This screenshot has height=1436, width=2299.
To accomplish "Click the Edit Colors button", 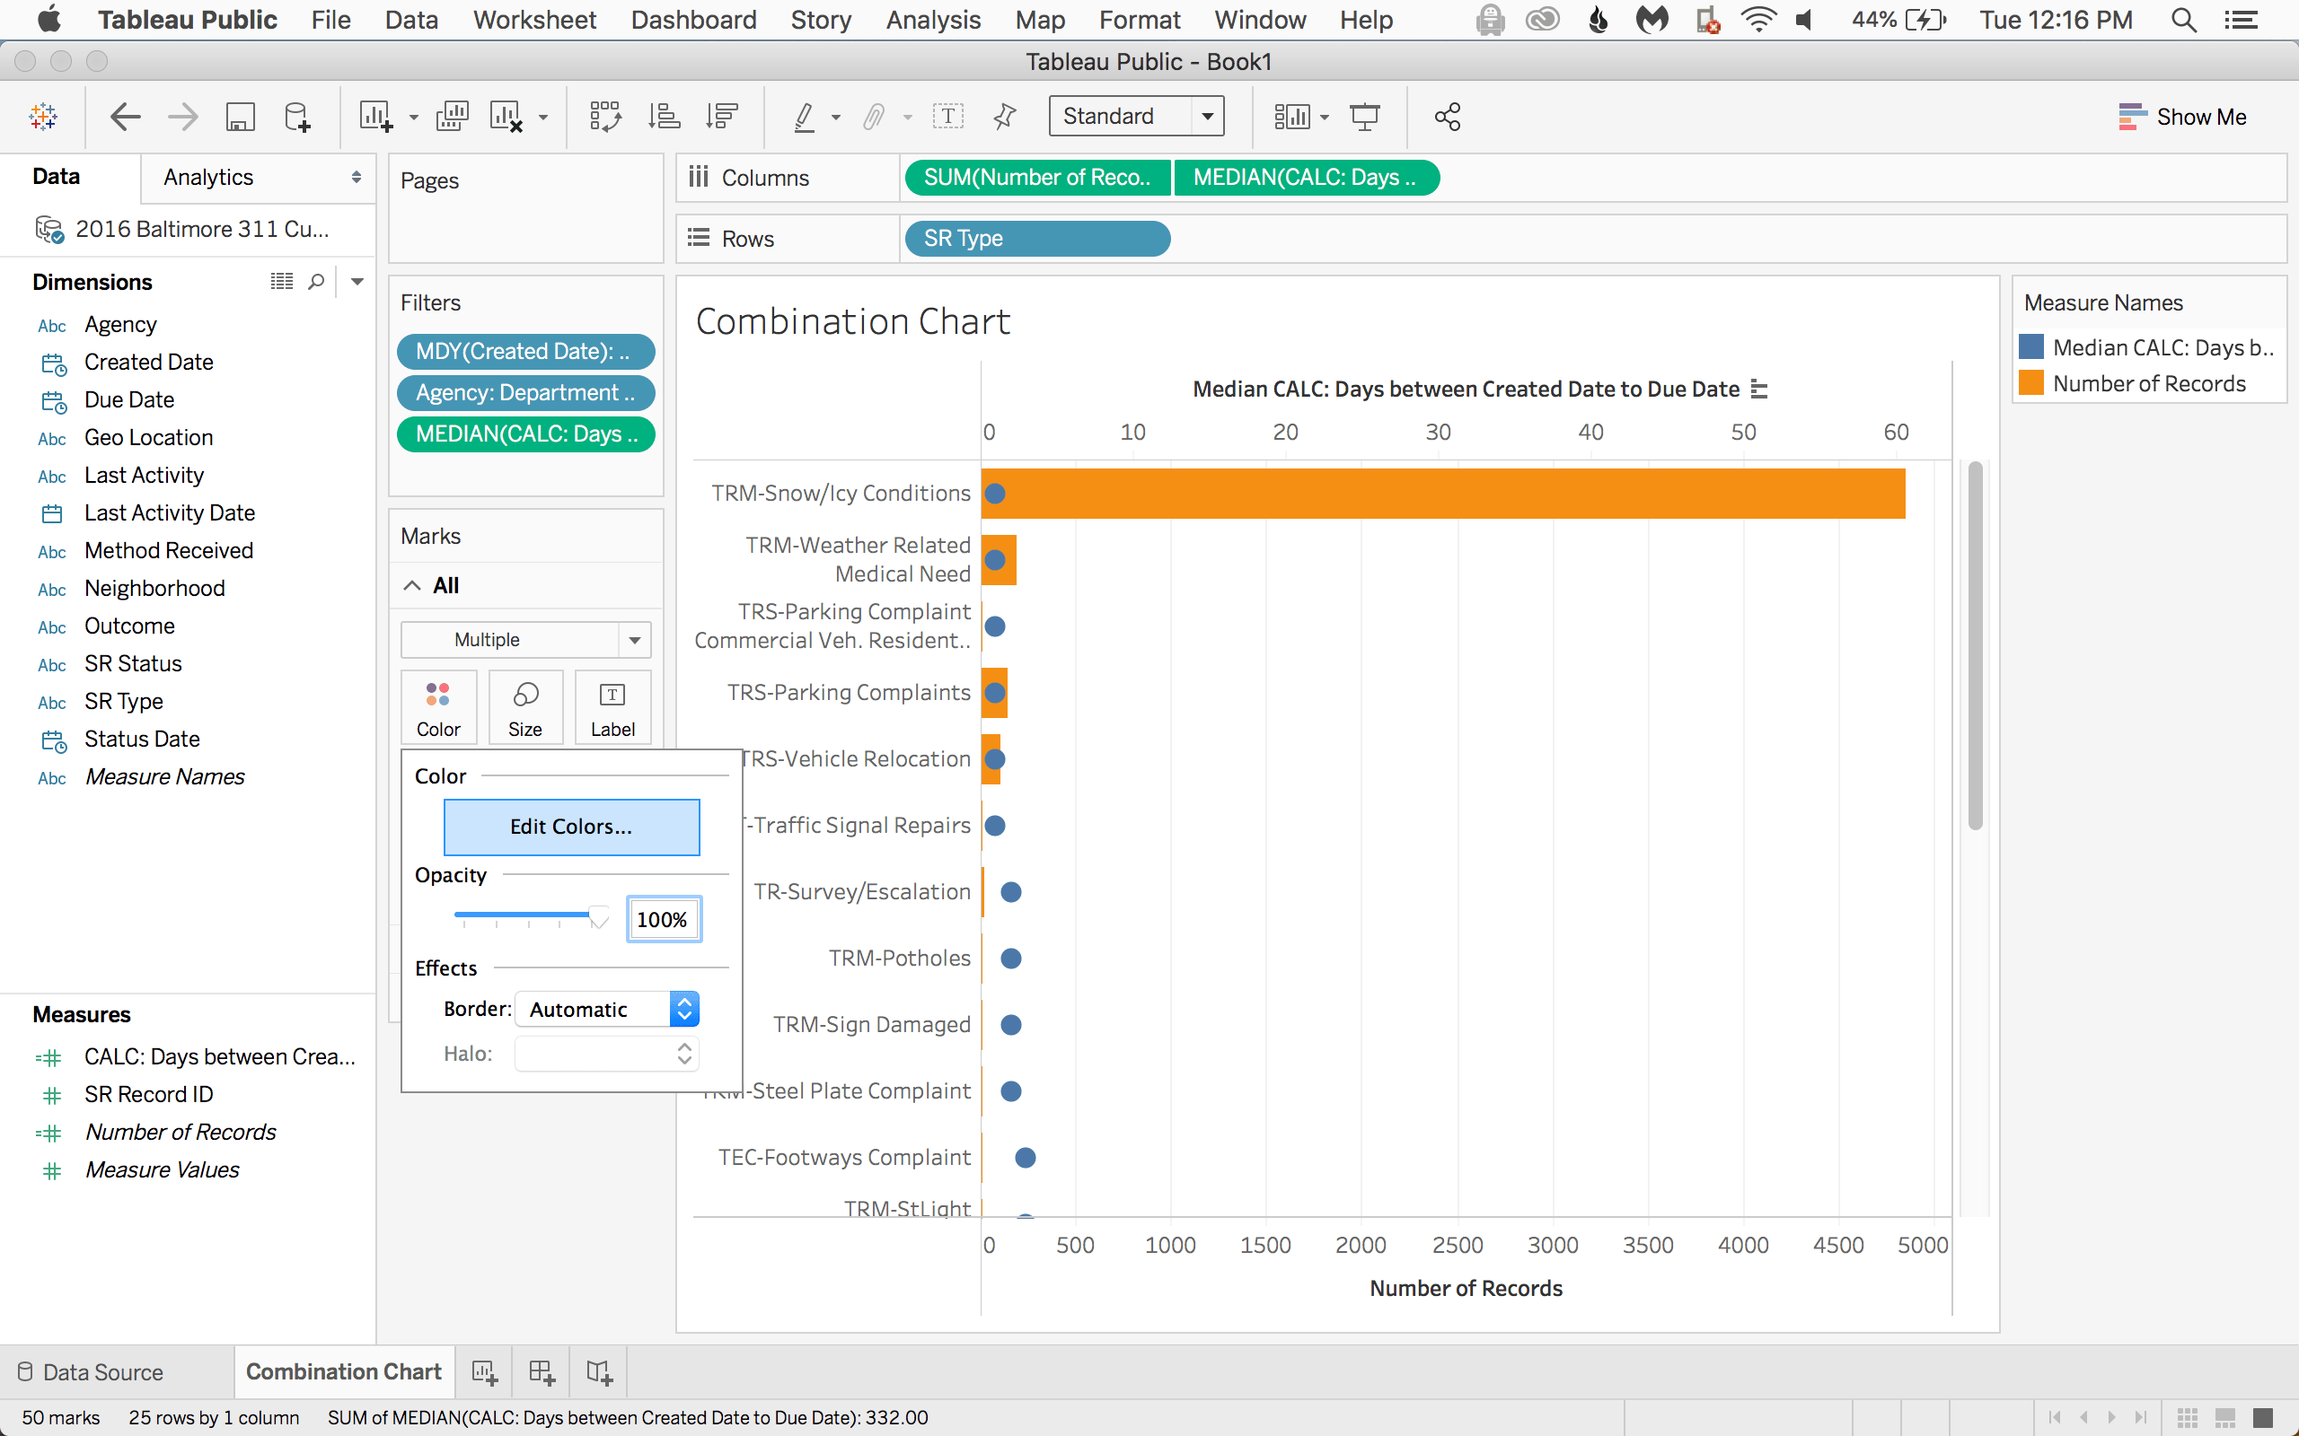I will tap(571, 827).
